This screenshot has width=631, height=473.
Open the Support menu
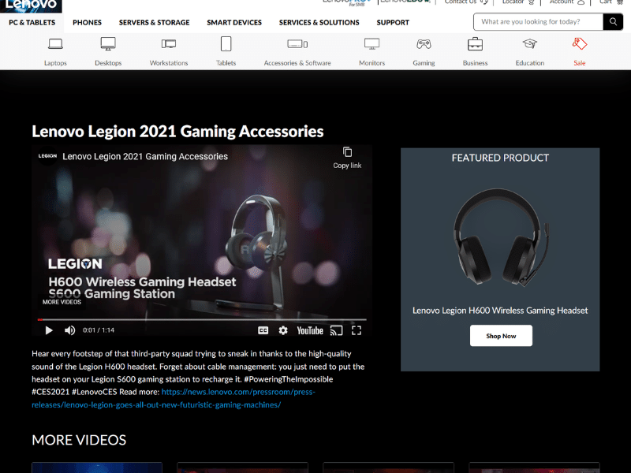tap(393, 23)
